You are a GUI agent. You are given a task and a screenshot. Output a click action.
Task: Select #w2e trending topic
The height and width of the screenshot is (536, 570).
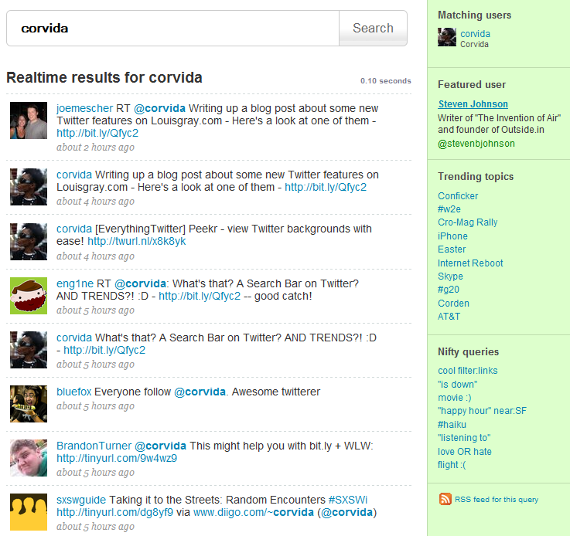pyautogui.click(x=449, y=209)
